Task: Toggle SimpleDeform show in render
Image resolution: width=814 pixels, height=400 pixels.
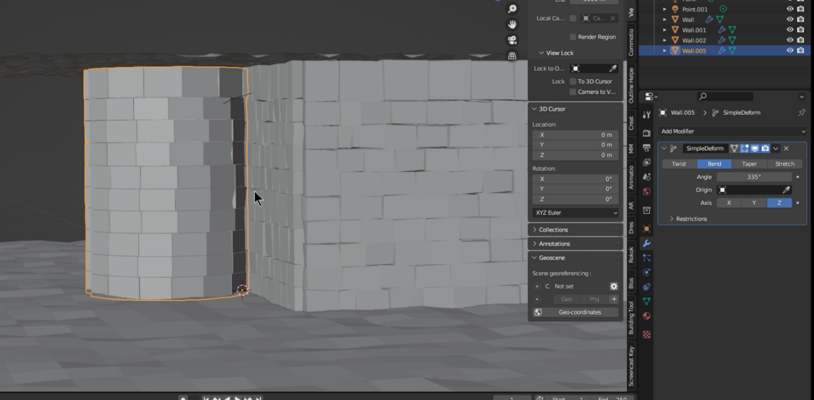Action: click(765, 148)
